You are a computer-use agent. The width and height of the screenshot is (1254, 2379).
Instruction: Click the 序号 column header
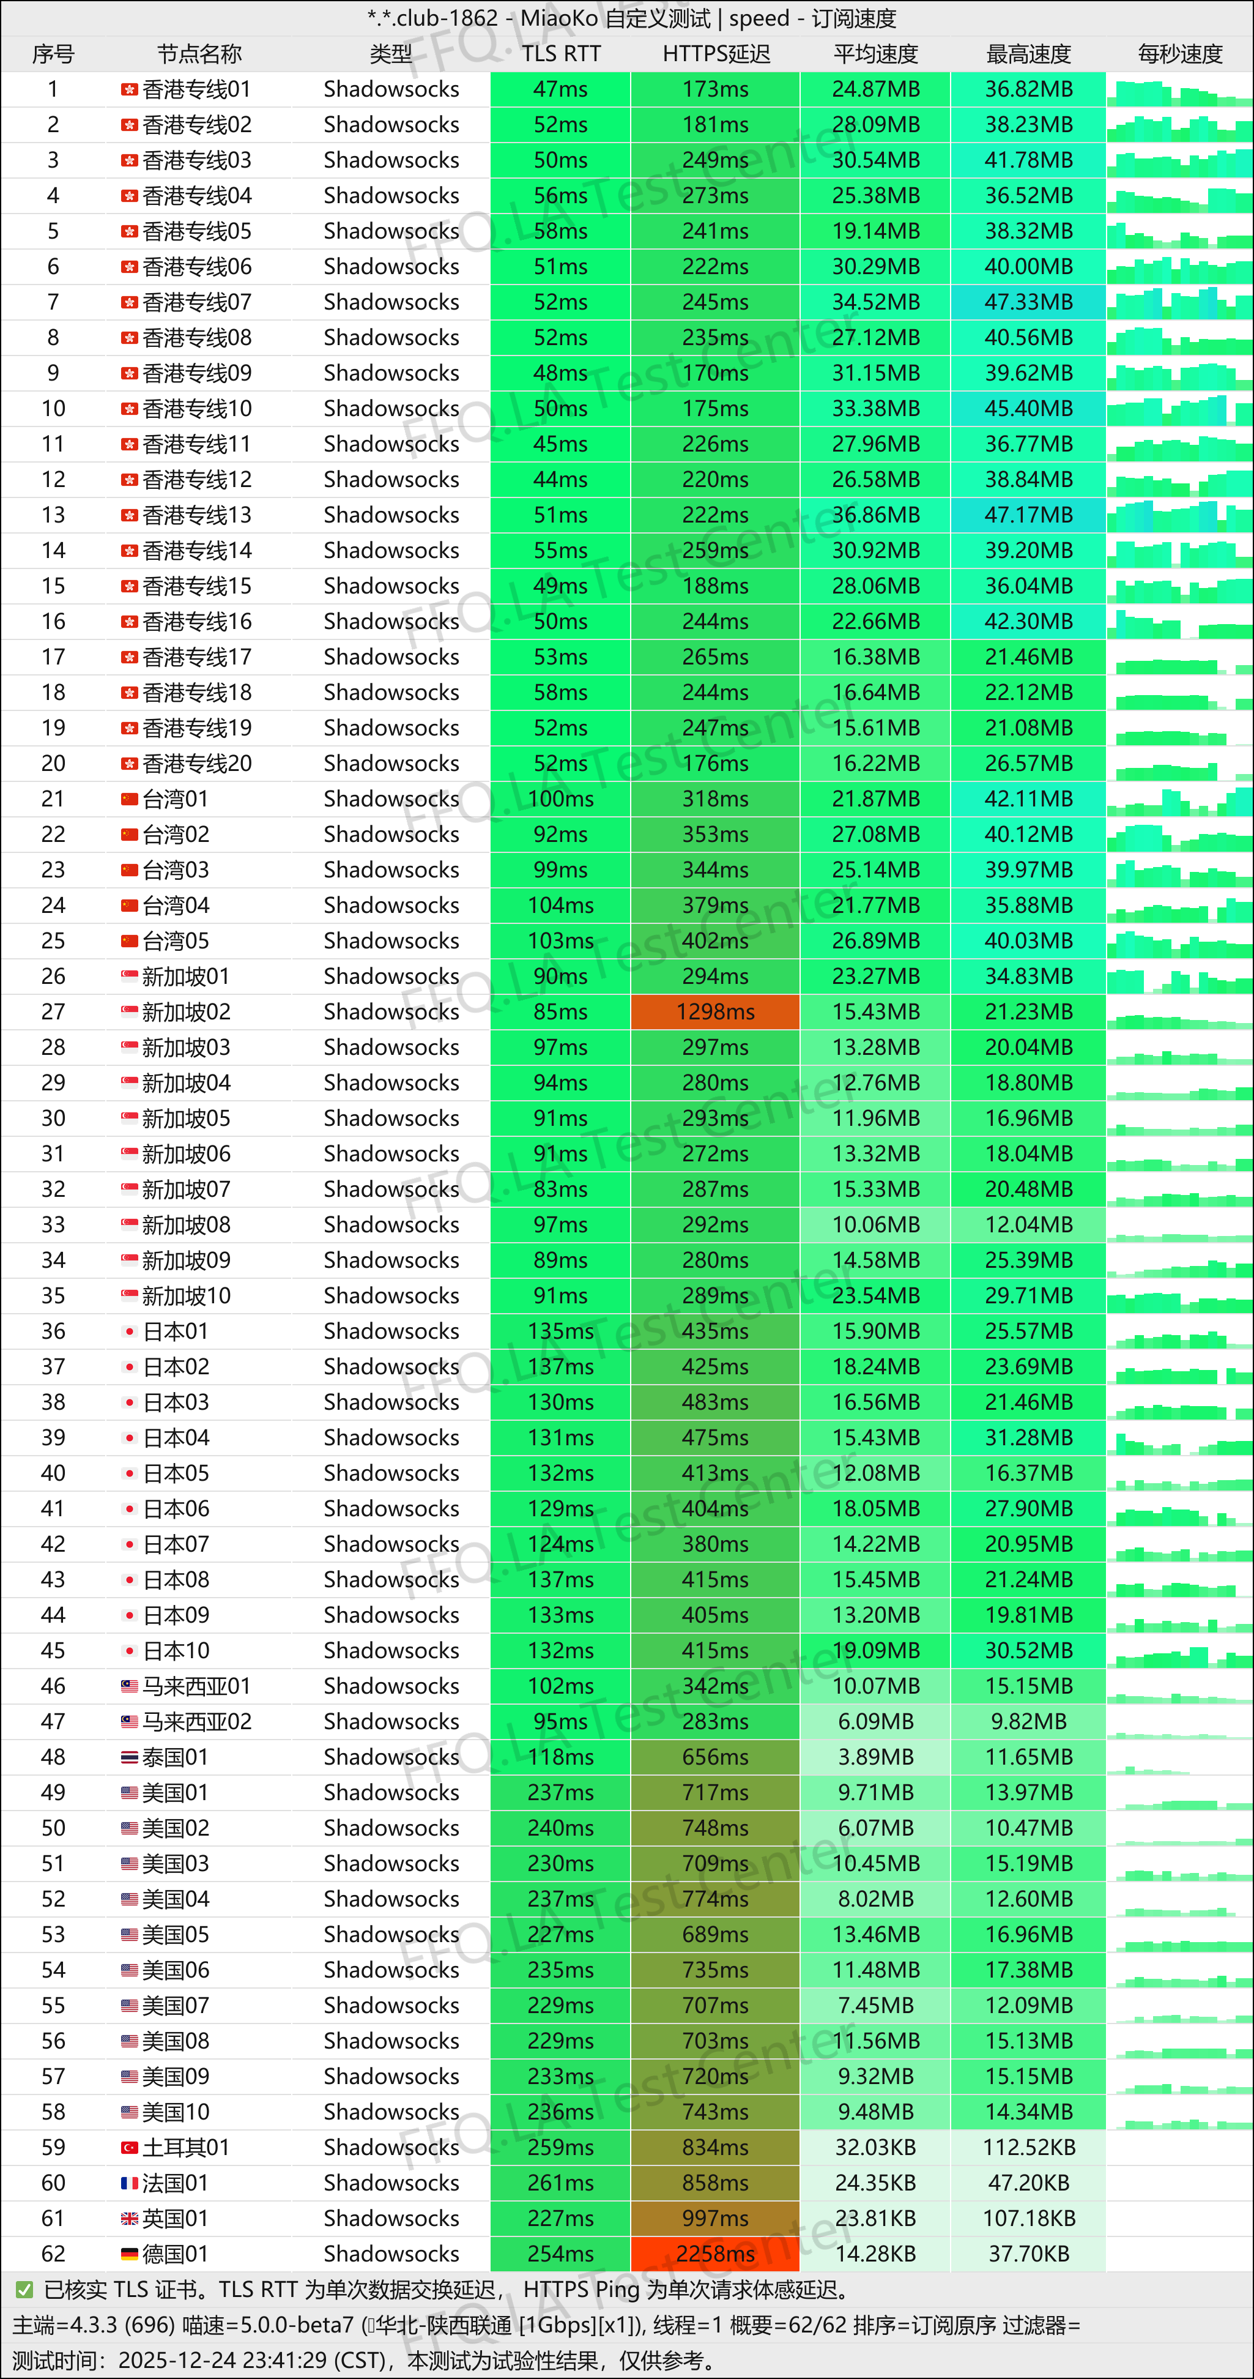[x=53, y=54]
